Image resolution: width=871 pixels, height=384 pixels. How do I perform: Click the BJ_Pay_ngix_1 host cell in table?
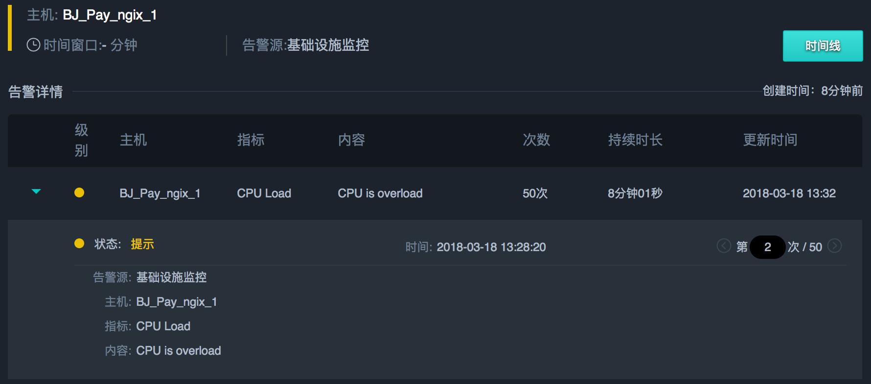160,193
